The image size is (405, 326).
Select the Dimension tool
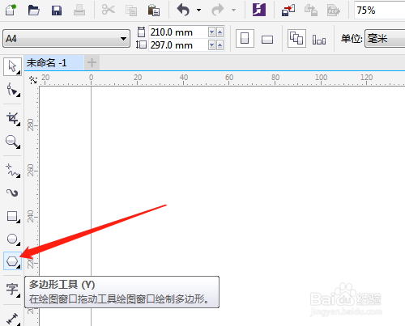pos(12,319)
